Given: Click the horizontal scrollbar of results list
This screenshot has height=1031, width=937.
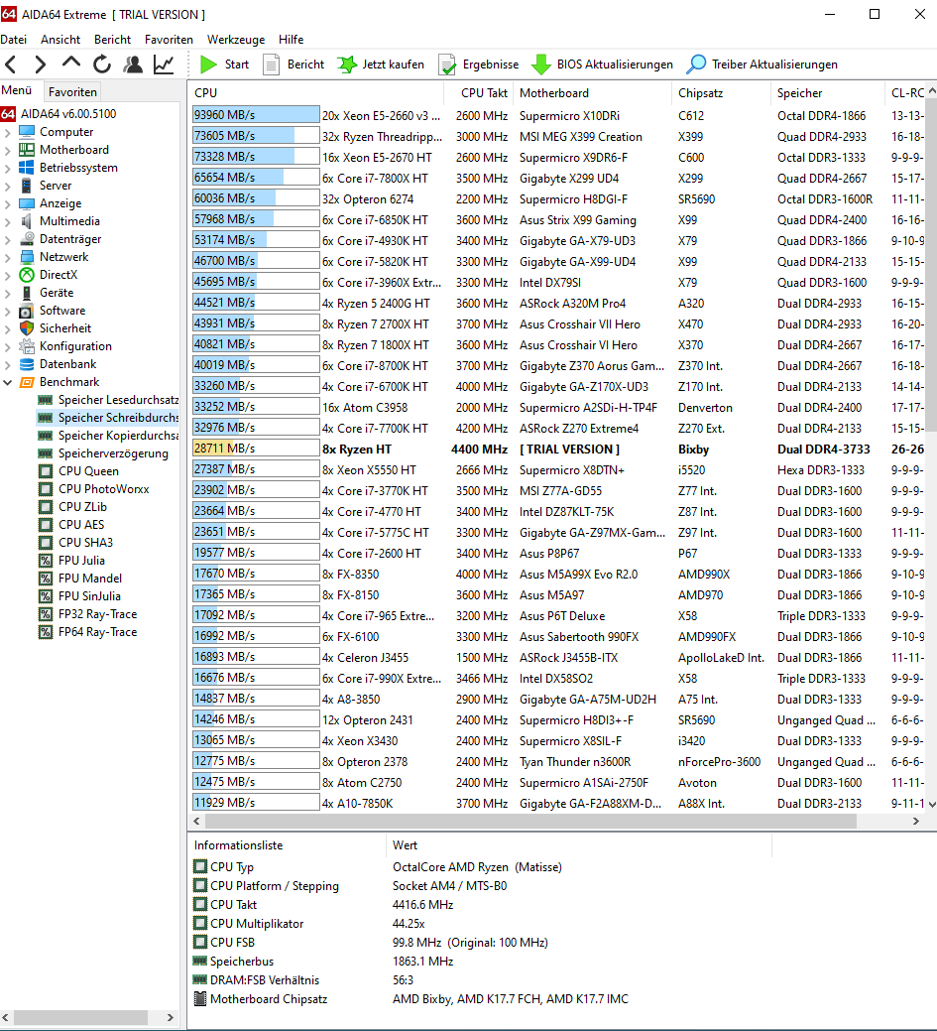Looking at the screenshot, I should click(x=530, y=822).
